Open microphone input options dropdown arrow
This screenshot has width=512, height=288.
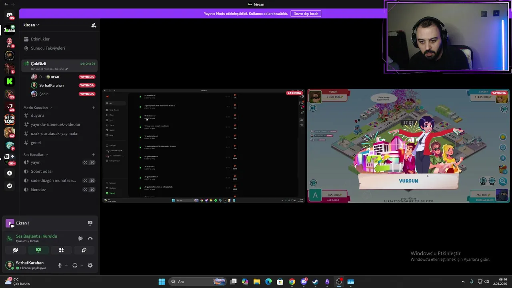[x=66, y=265]
